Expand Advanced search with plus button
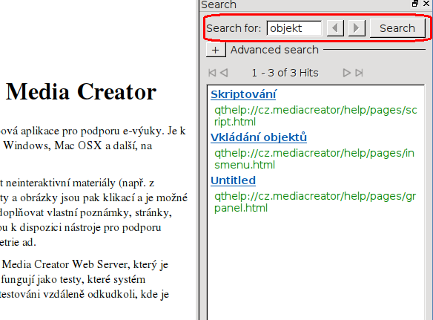Screen dimensions: 433x320 216,50
